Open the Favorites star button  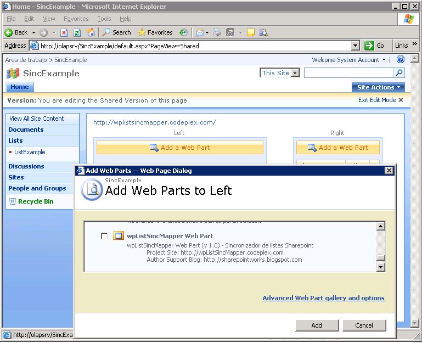coord(155,32)
